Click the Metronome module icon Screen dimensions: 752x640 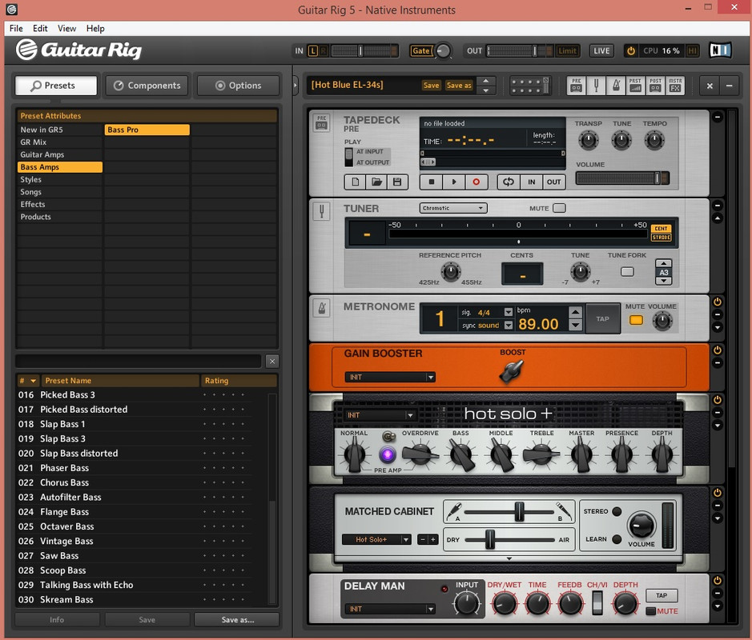(x=322, y=307)
